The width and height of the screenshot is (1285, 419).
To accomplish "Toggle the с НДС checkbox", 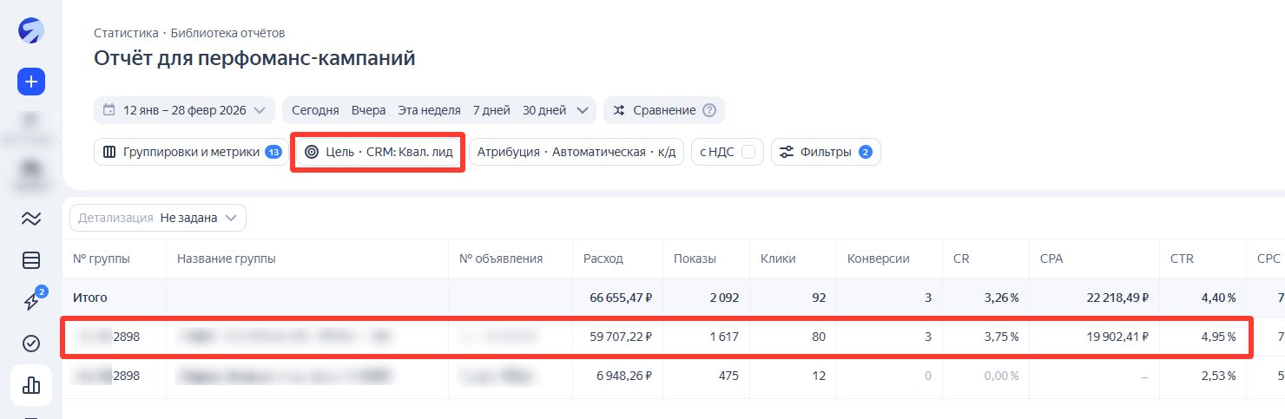I will (748, 152).
